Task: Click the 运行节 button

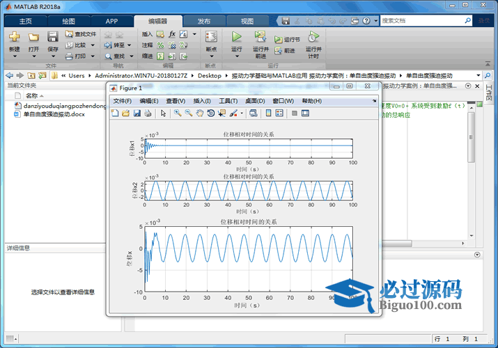Action: pyautogui.click(x=287, y=40)
